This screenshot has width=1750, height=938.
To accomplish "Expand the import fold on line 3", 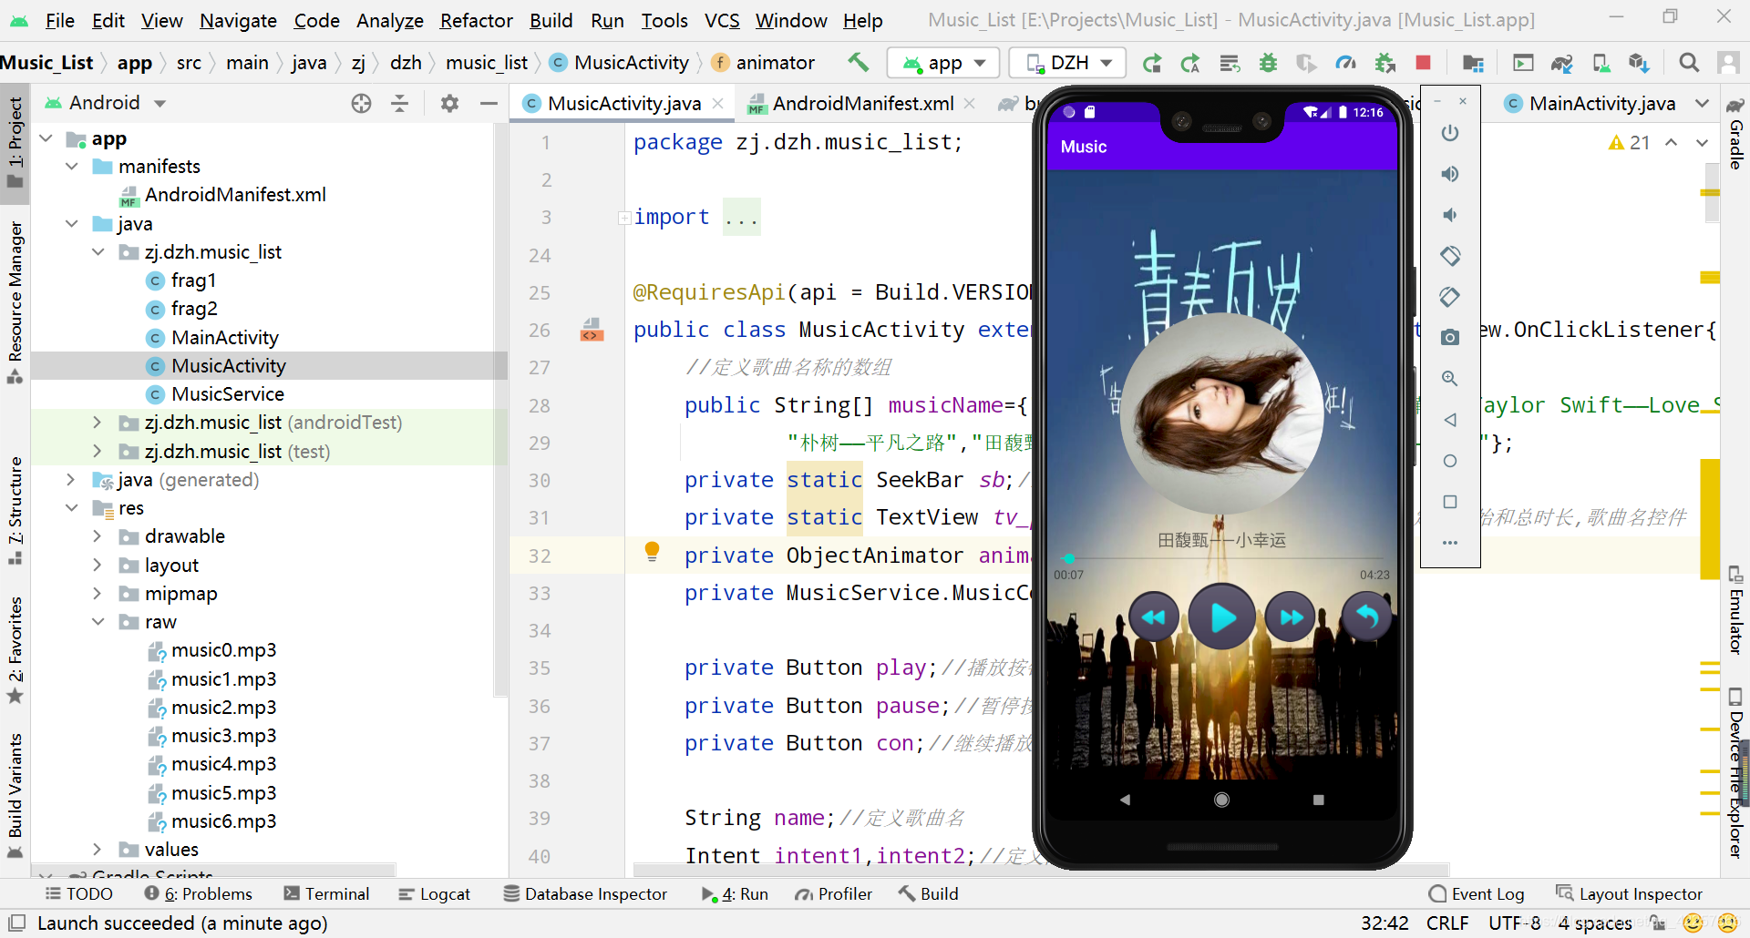I will click(x=624, y=218).
